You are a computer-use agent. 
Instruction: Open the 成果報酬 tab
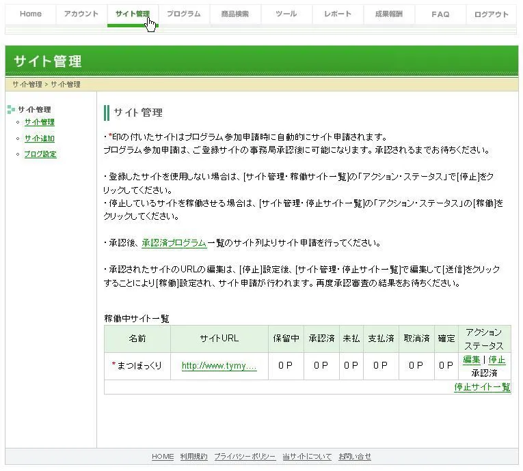click(x=389, y=14)
